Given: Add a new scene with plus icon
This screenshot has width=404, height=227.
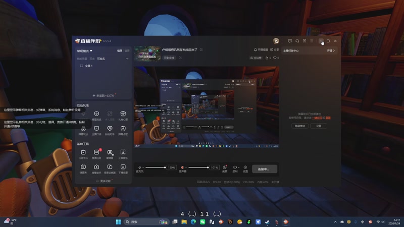Looking at the screenshot, I should 127,59.
